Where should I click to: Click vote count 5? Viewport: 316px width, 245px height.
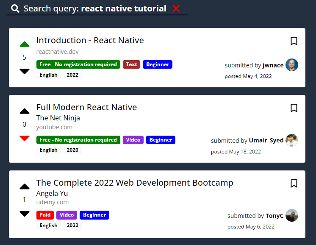coord(25,58)
